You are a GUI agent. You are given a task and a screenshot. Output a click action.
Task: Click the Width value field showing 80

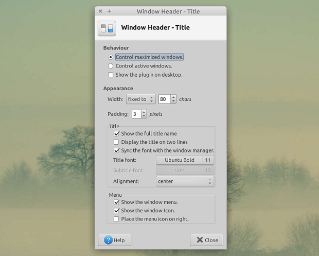(164, 99)
